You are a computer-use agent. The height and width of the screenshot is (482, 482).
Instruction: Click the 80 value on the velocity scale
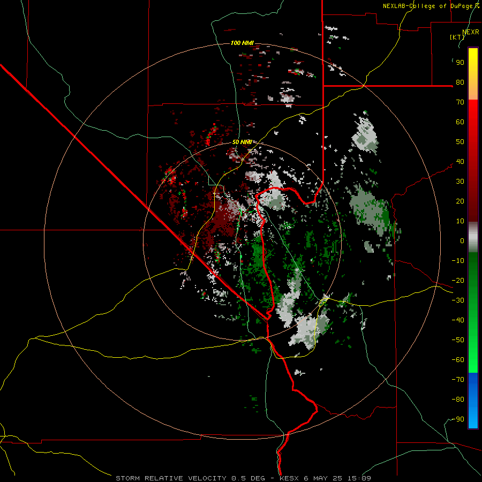click(x=460, y=82)
